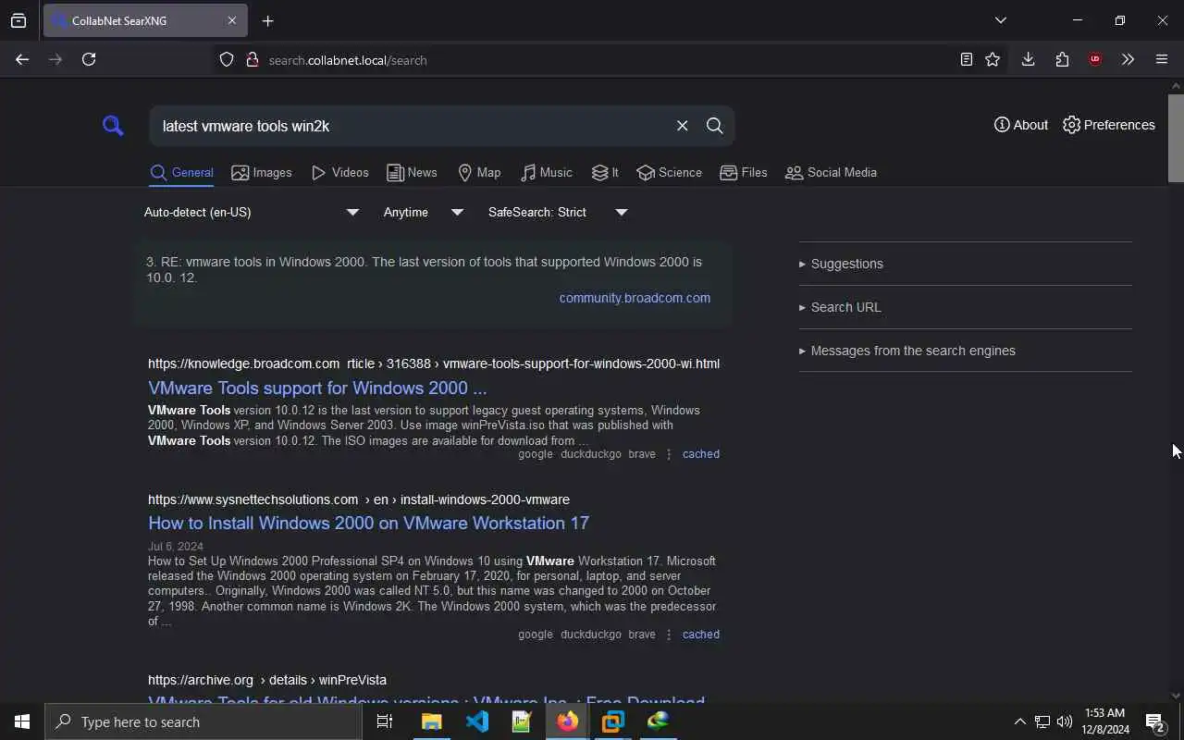Click the site connection lock icon
The width and height of the screenshot is (1184, 740).
[252, 60]
